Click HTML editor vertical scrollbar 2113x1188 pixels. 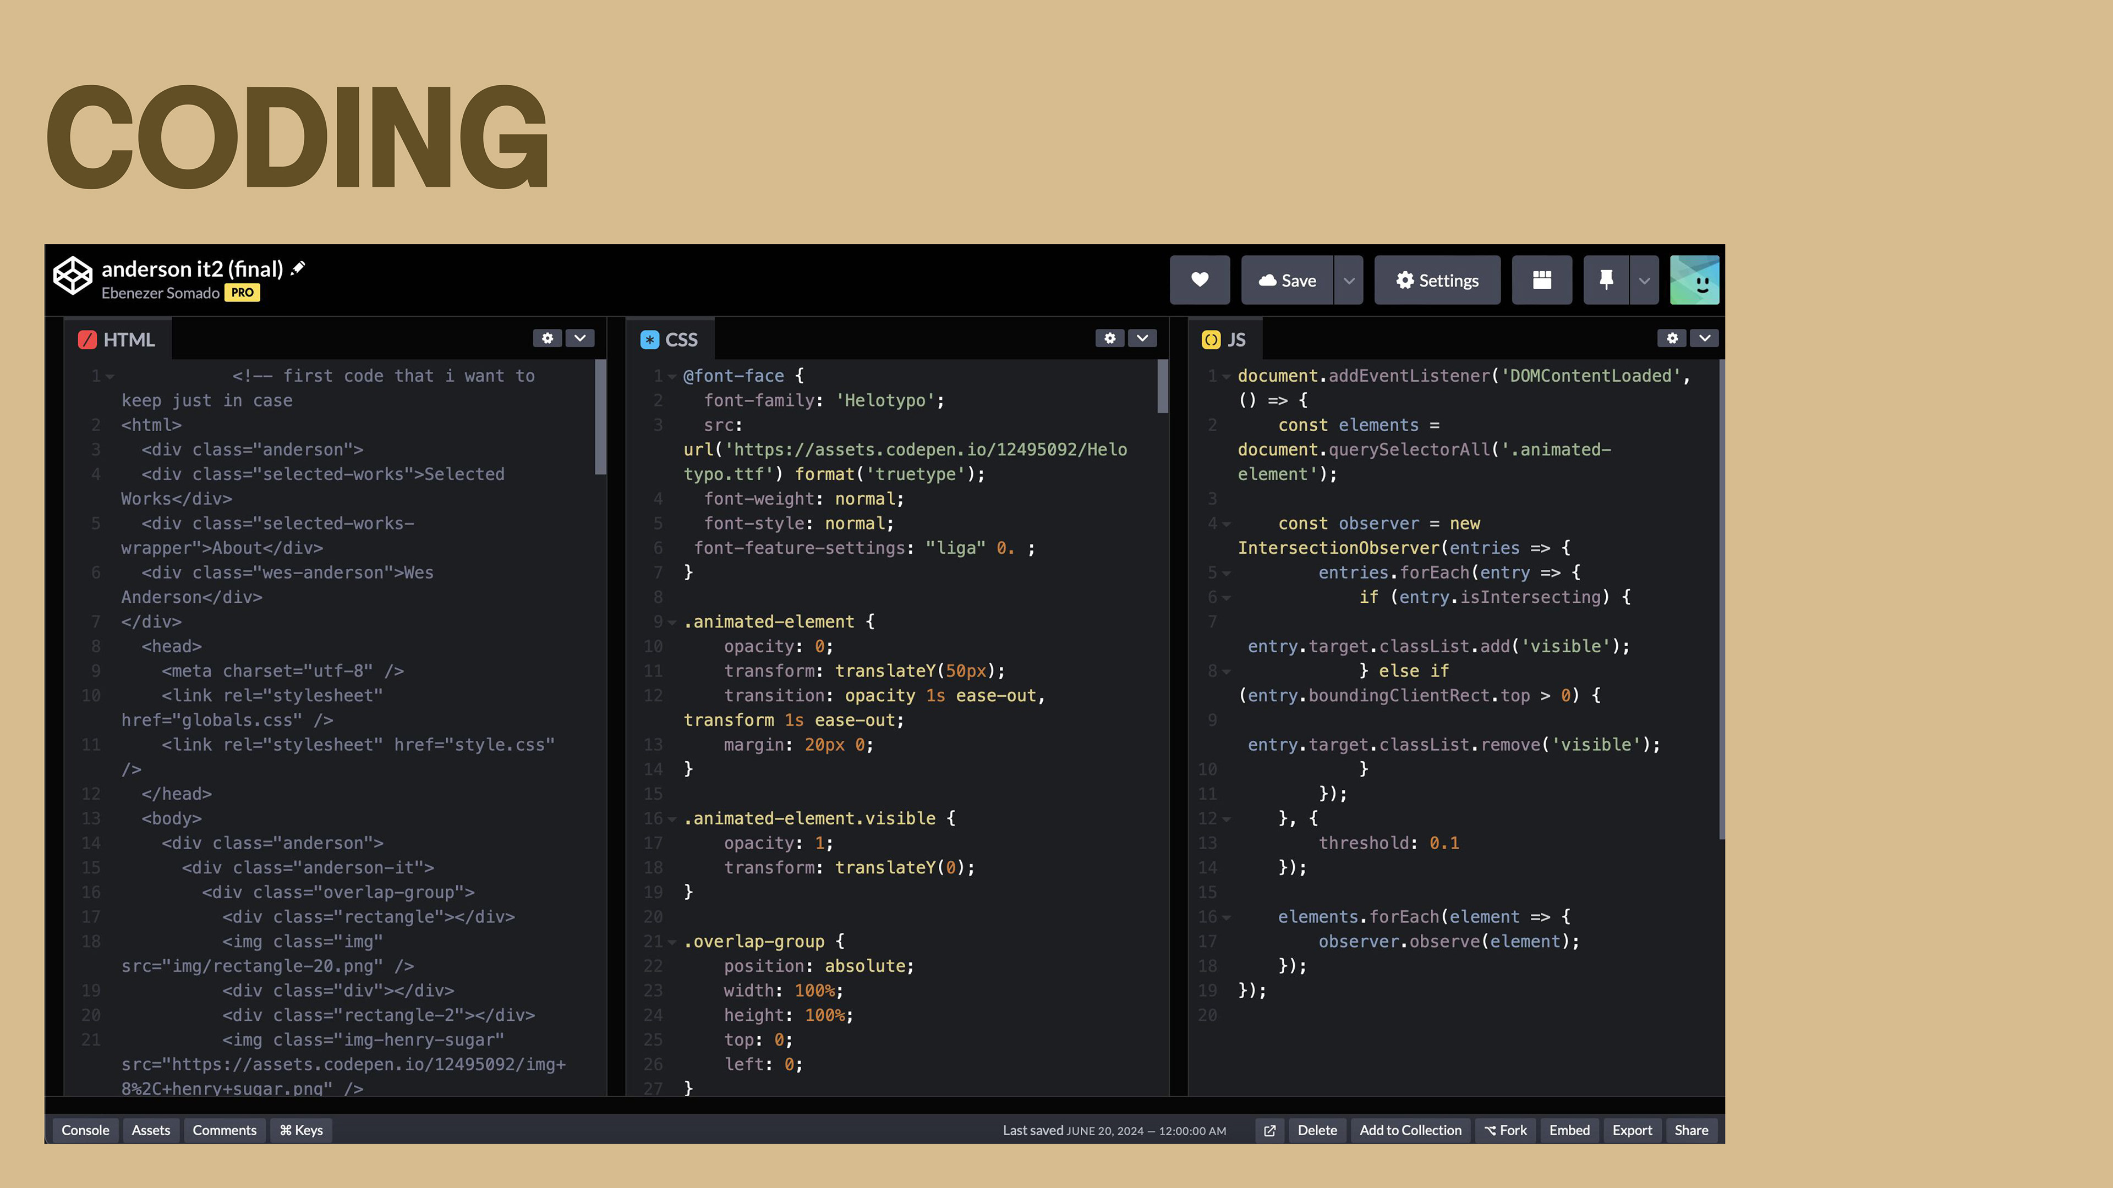tap(600, 416)
